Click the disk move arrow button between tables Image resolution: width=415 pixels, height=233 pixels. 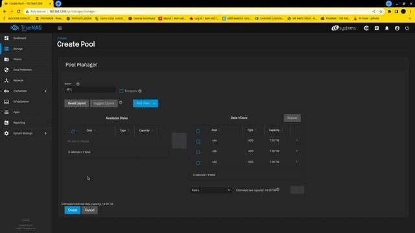click(179, 140)
